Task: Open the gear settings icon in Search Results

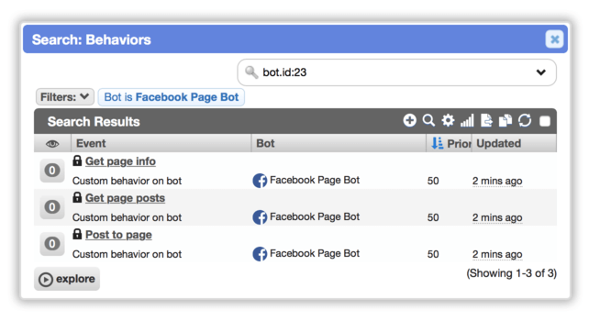Action: pos(448,121)
